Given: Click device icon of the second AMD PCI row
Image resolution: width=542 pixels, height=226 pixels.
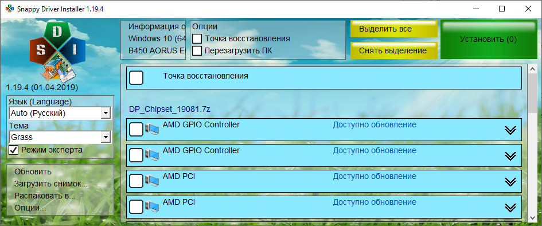Looking at the screenshot, I should 151,207.
